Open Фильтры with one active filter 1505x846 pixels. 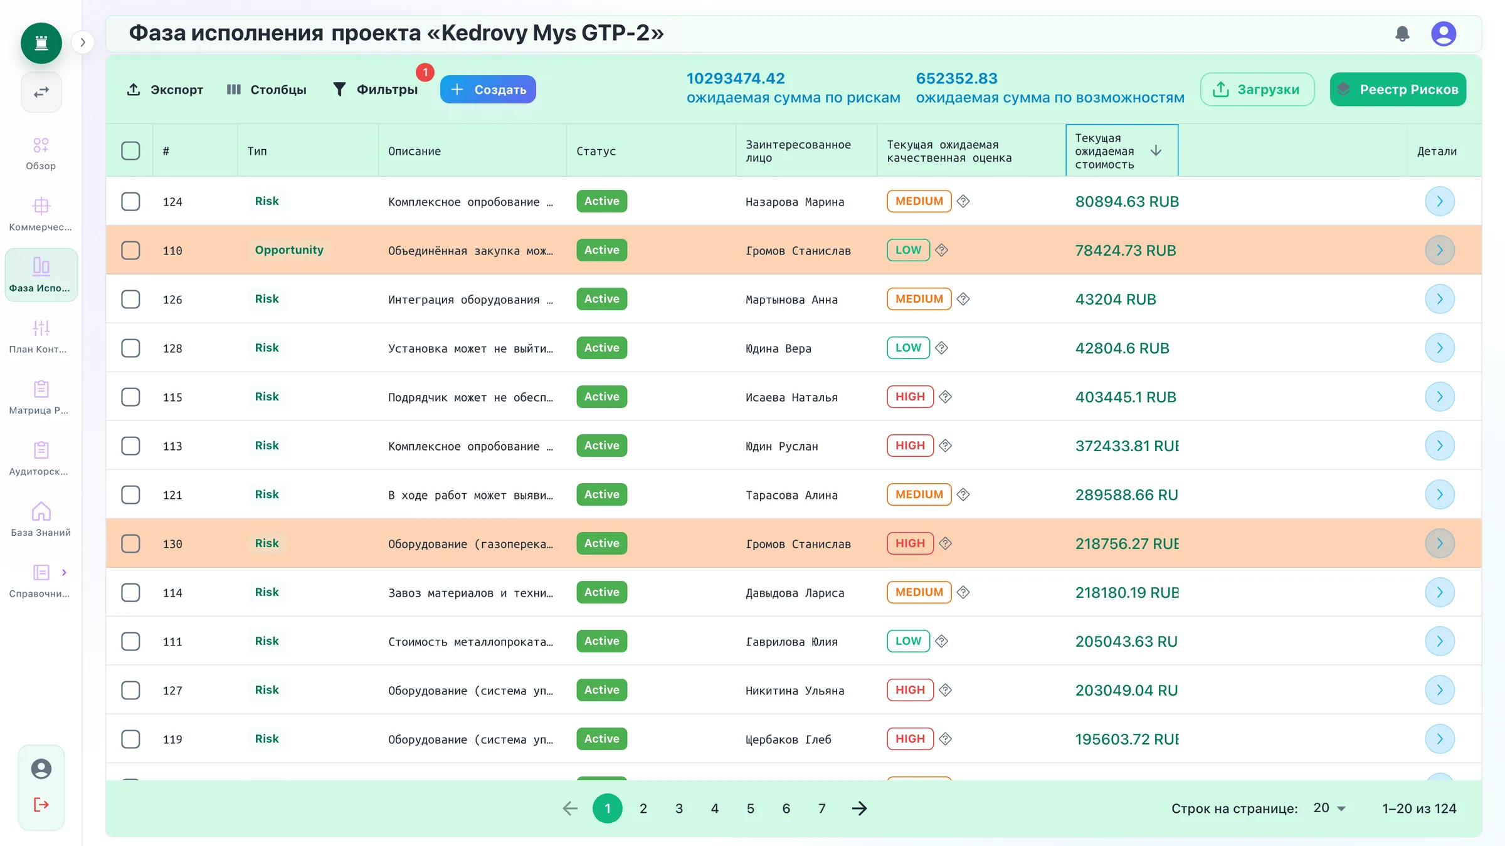pos(375,90)
